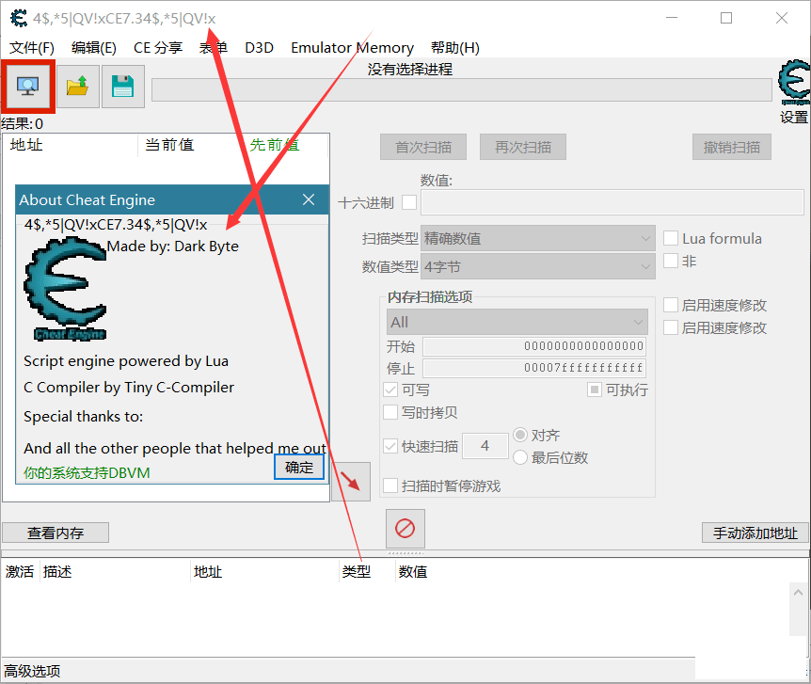The image size is (811, 684).
Task: Click the 快速扫描 alignment value field
Action: pos(485,446)
